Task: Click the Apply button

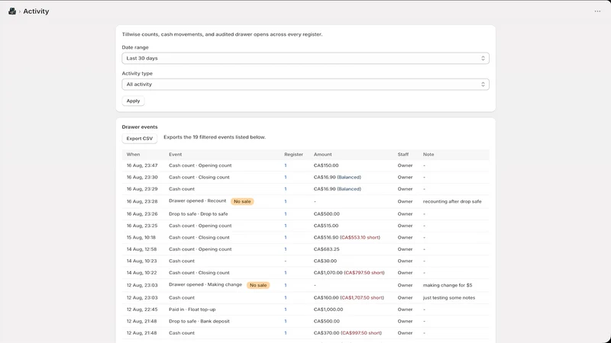Action: pyautogui.click(x=133, y=101)
